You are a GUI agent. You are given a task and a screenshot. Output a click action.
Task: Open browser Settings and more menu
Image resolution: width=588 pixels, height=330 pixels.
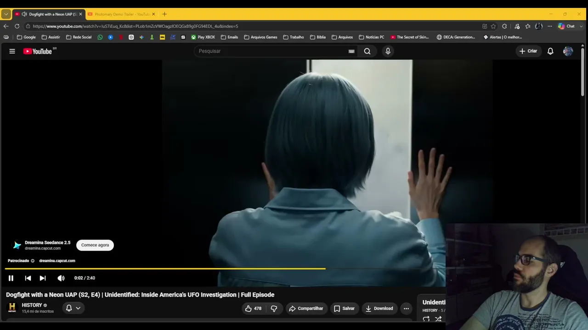549,26
